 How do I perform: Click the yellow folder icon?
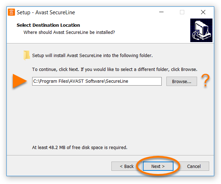click(x=27, y=55)
